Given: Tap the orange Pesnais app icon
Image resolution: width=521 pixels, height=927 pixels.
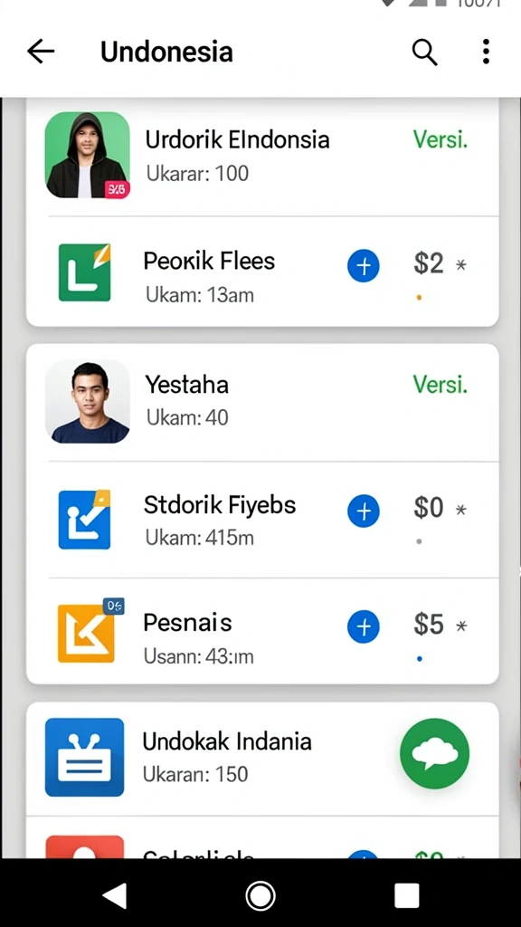Looking at the screenshot, I should pyautogui.click(x=88, y=631).
